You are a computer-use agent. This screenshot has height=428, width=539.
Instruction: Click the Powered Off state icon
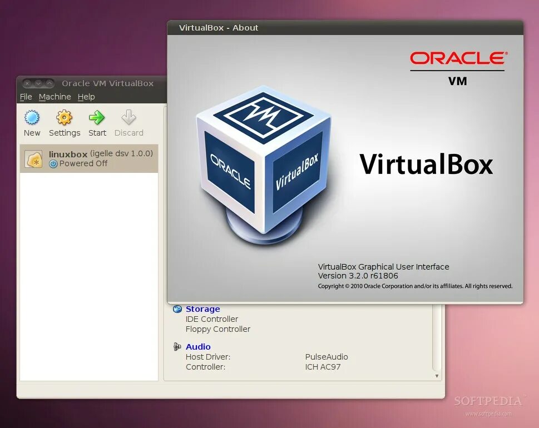[53, 164]
